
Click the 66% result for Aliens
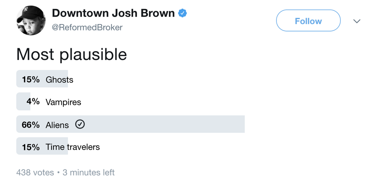point(31,125)
